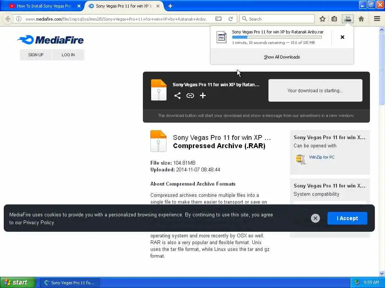Screen dimensions: 385x288
Task: Click the page vertical scrollbar thumb
Action: pyautogui.click(x=382, y=69)
